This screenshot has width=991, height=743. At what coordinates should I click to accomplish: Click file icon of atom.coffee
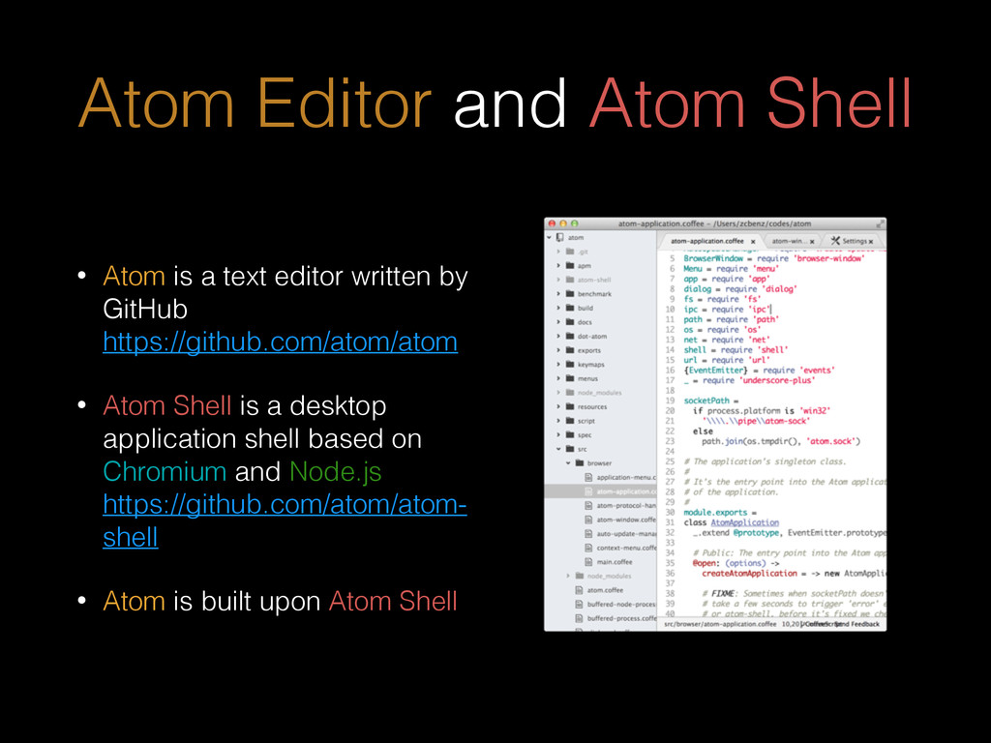tap(579, 590)
